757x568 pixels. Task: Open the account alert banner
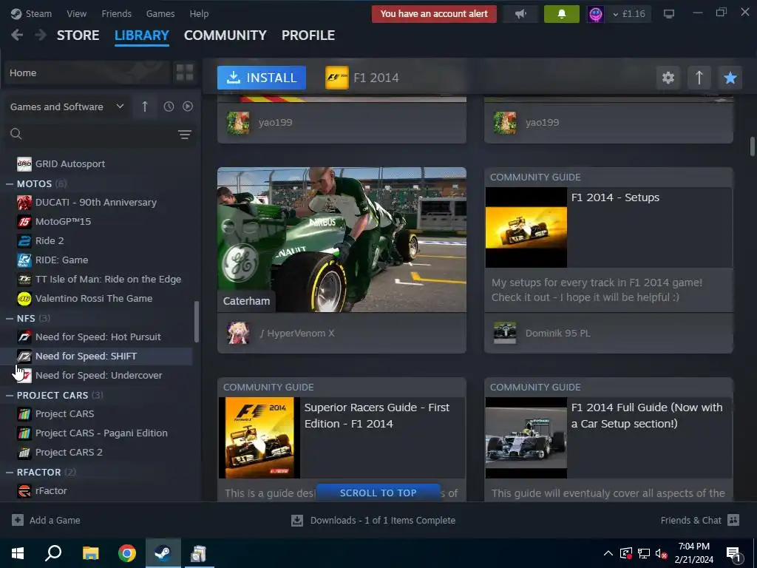pos(434,14)
